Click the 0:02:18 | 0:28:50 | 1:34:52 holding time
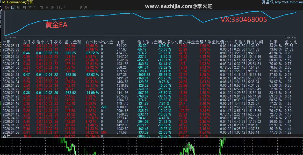The width and height of the screenshot is (303, 155). click(240, 46)
